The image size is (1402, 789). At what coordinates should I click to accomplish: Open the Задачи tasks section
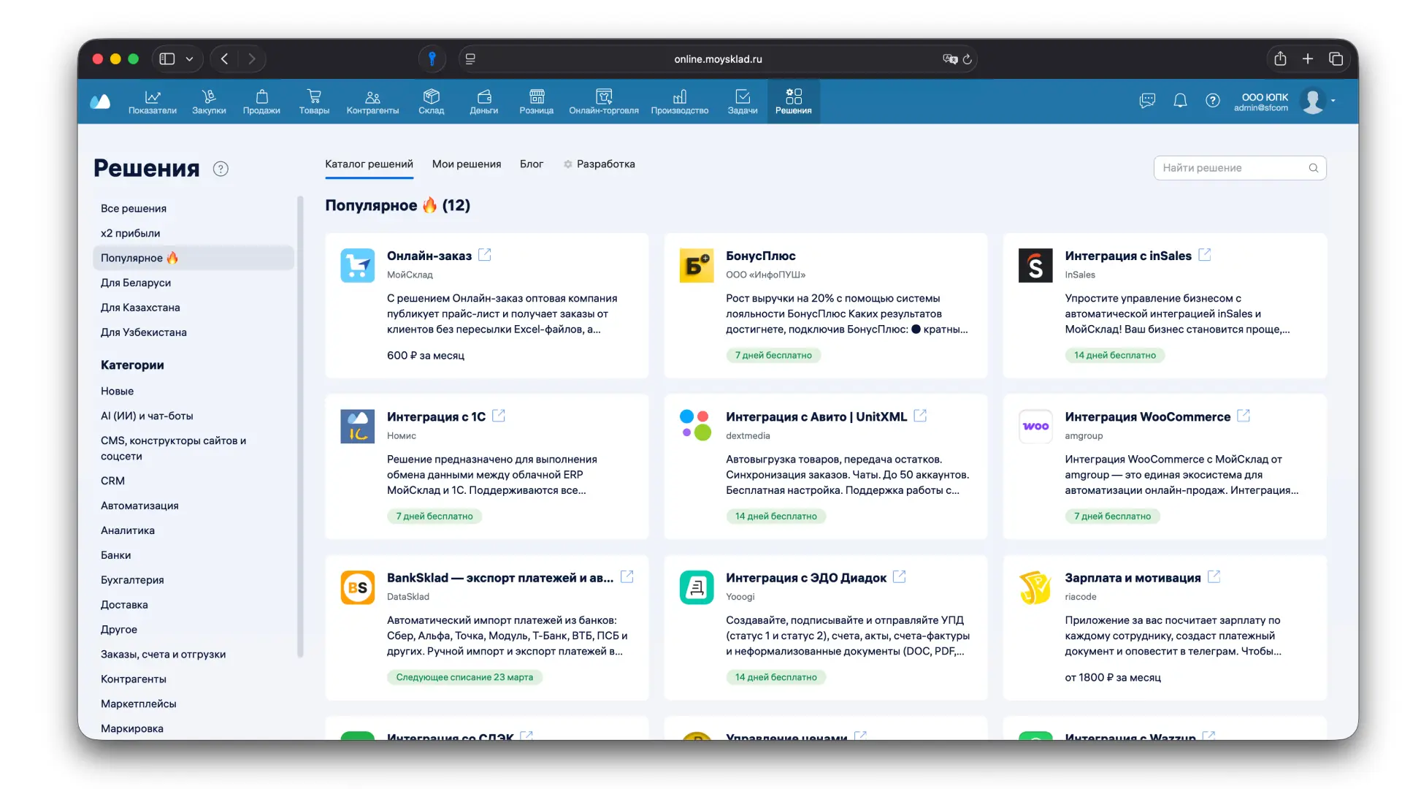(x=742, y=102)
